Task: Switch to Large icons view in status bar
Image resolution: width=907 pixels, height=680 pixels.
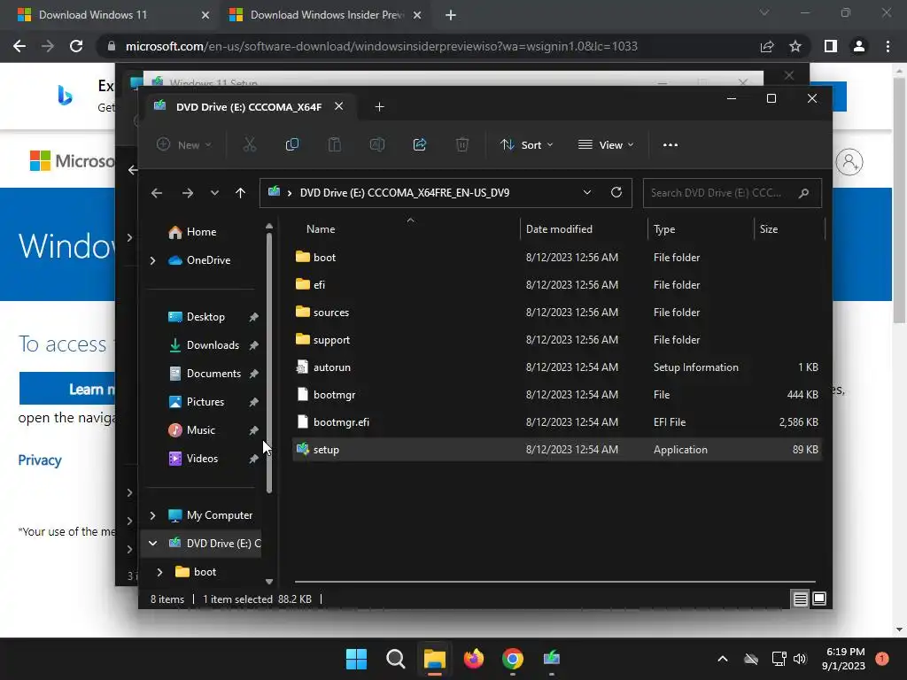Action: [819, 599]
